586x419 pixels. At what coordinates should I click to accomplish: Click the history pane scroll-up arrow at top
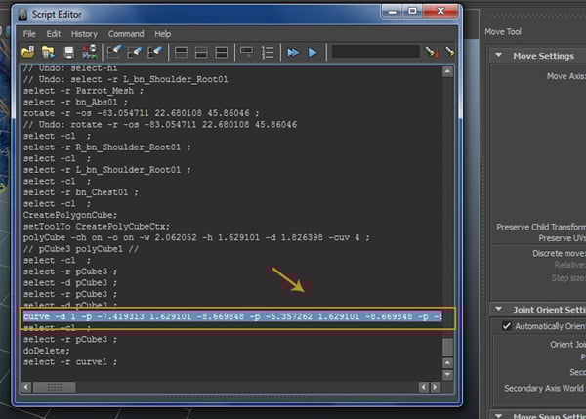tap(447, 71)
